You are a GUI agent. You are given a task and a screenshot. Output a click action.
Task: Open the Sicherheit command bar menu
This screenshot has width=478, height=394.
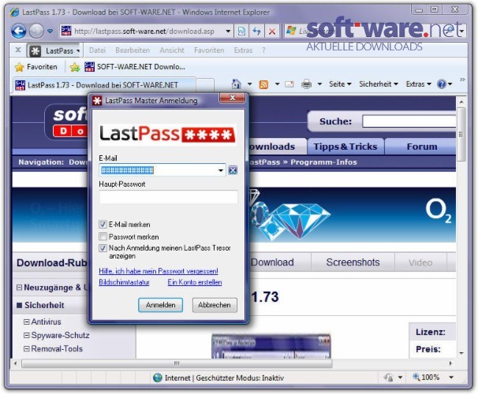tap(379, 84)
